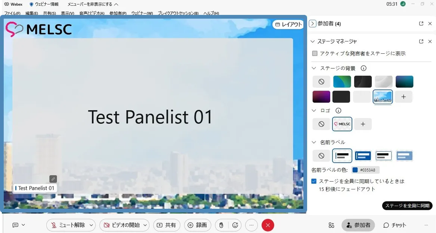Click the ステージを全員に同期 button
Viewport: 436px width, 233px height.
(x=407, y=206)
